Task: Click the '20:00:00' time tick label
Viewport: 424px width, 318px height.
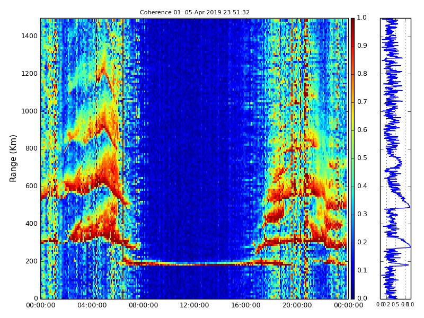Action: 297,305
